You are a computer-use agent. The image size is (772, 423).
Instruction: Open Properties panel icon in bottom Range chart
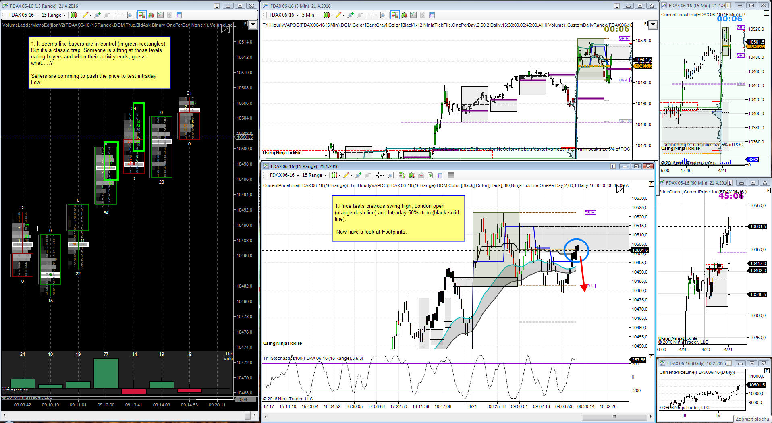click(x=440, y=175)
